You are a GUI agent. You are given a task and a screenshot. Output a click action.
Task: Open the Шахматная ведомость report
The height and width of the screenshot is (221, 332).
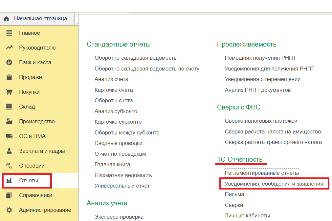[123, 175]
